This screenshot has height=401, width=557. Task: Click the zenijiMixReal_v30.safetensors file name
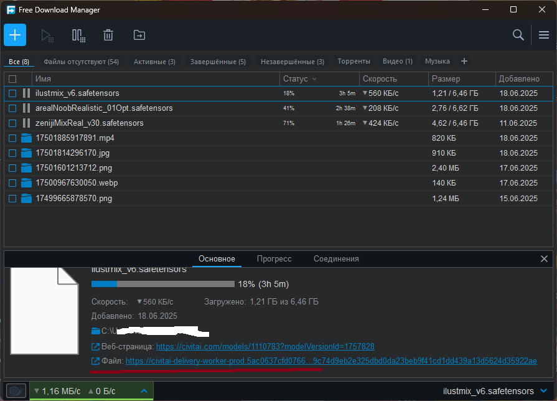(90, 123)
